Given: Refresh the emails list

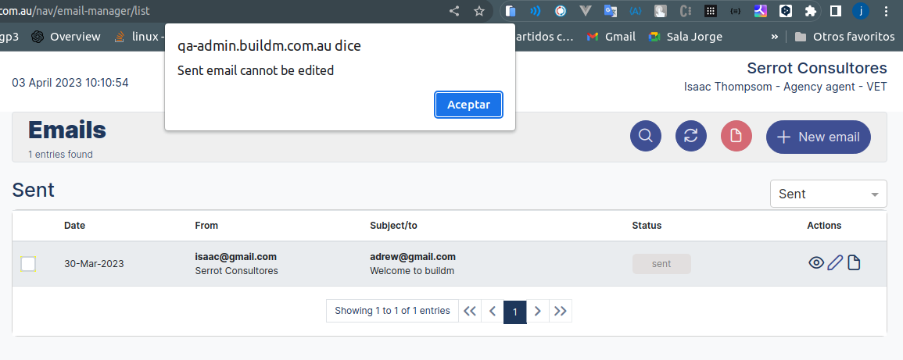Looking at the screenshot, I should coord(691,137).
